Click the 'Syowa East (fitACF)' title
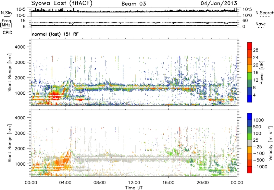Image resolution: width=274 pixels, height=190 pixels. point(62,3)
